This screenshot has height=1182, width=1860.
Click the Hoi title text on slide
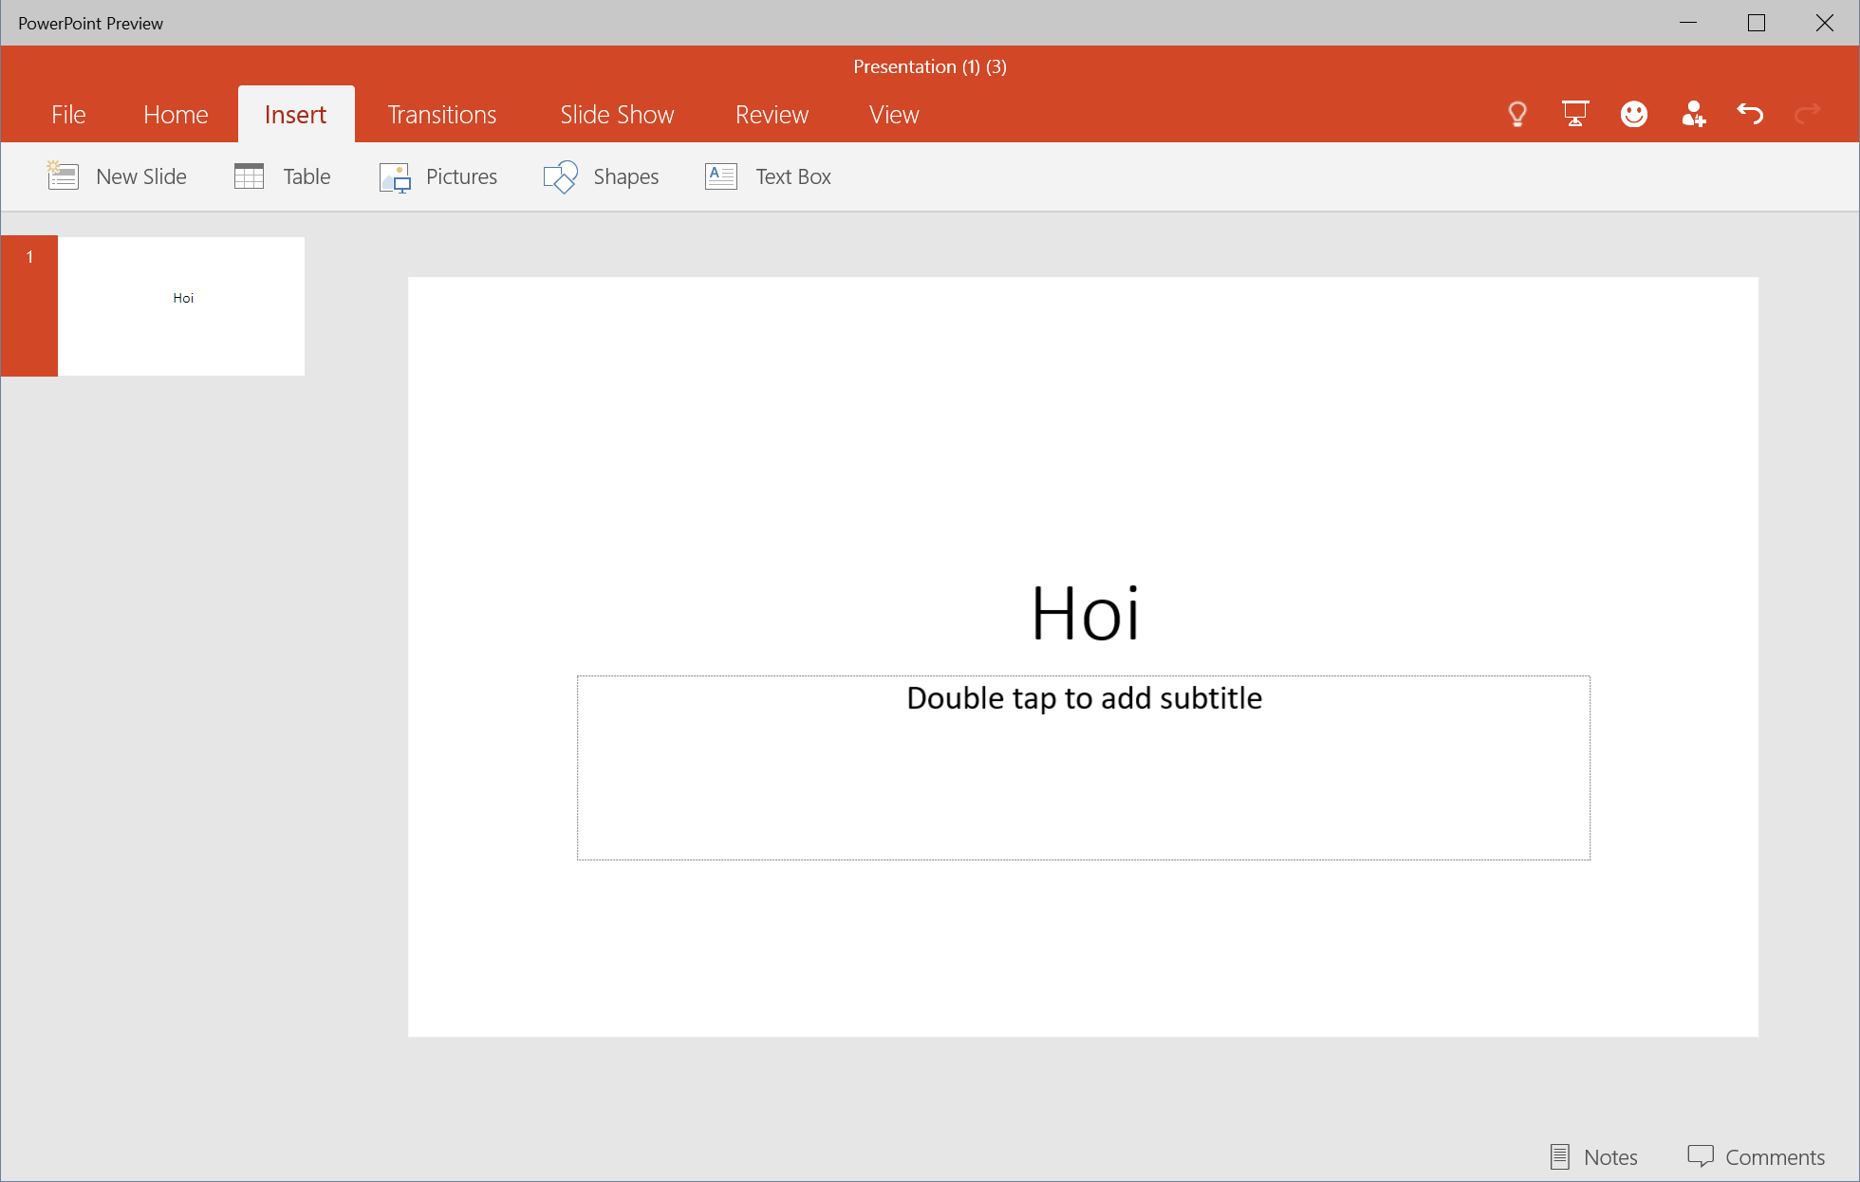1085,614
